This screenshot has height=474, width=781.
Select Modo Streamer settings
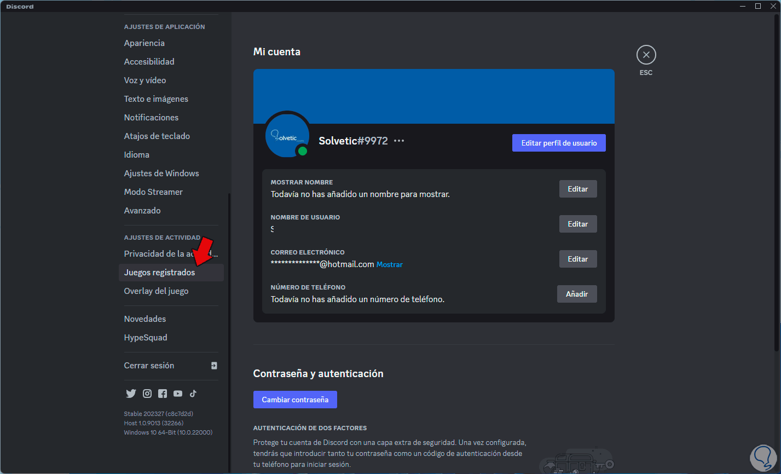pos(171,192)
